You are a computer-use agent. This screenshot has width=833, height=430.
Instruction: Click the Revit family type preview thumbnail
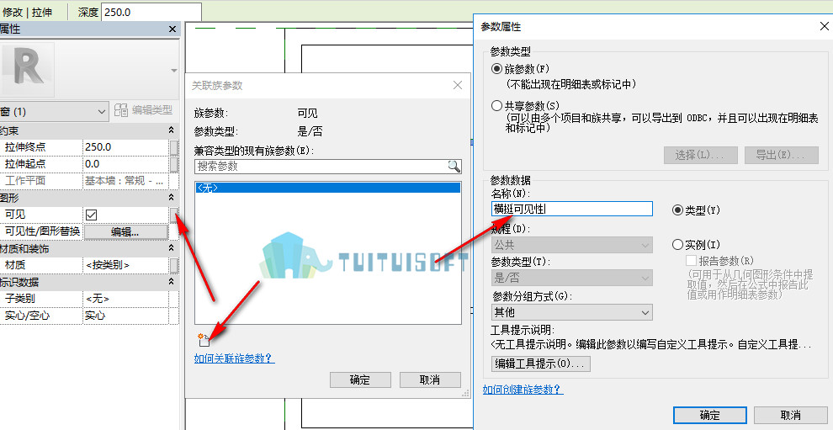(28, 70)
